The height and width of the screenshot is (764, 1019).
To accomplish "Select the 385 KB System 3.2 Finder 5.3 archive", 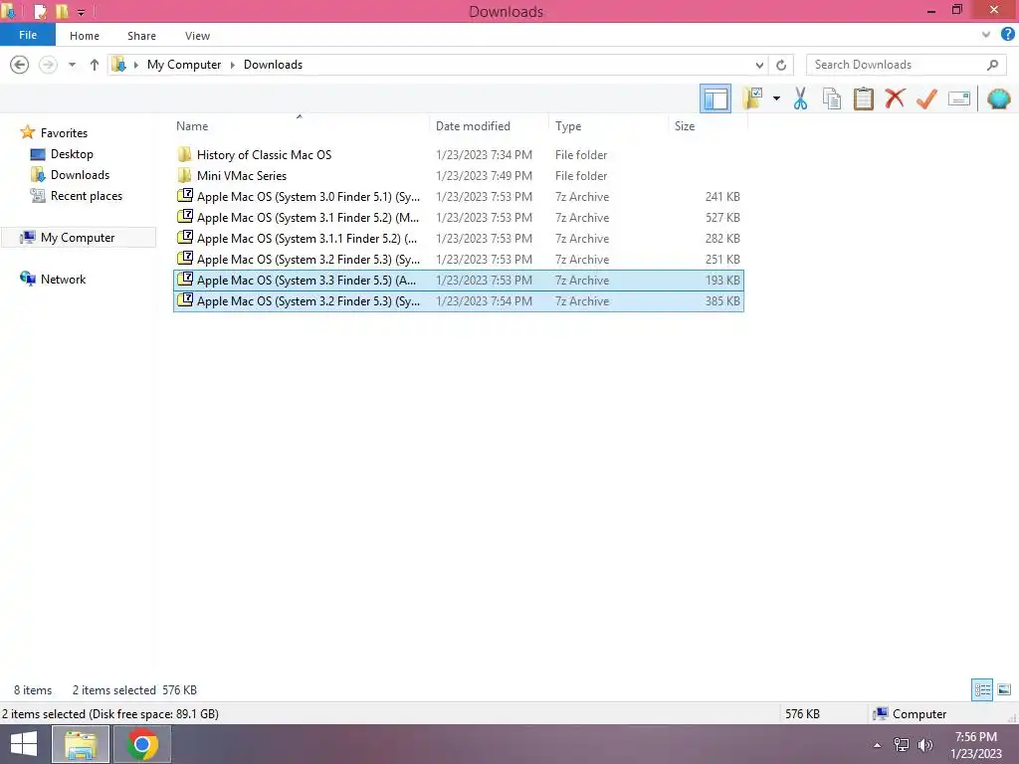I will click(x=459, y=300).
